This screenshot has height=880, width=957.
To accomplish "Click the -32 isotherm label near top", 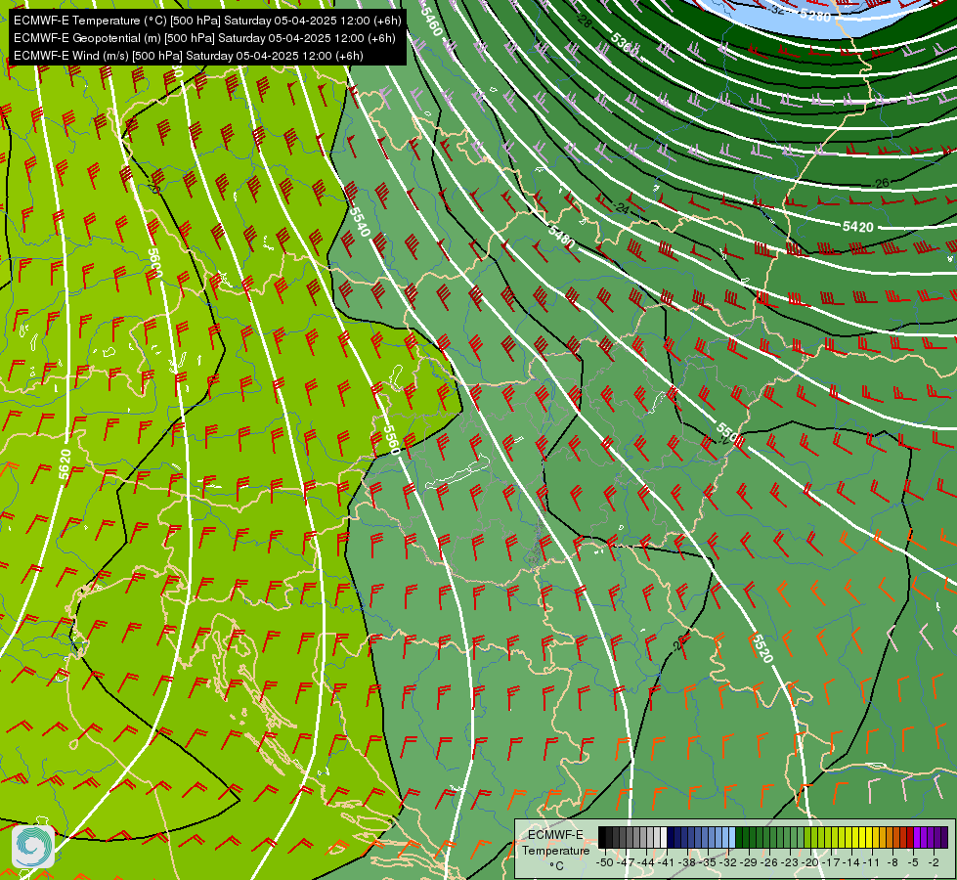I will (x=777, y=10).
